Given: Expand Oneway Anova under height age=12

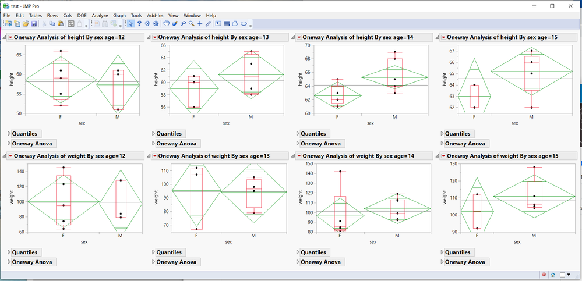Looking at the screenshot, I should pyautogui.click(x=9, y=144).
